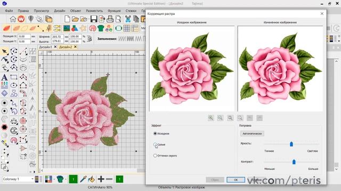Click the hot-air balloon CorelDRAW icon
Image resolution: width=341 pixels, height=191 pixels.
[x=31, y=19]
